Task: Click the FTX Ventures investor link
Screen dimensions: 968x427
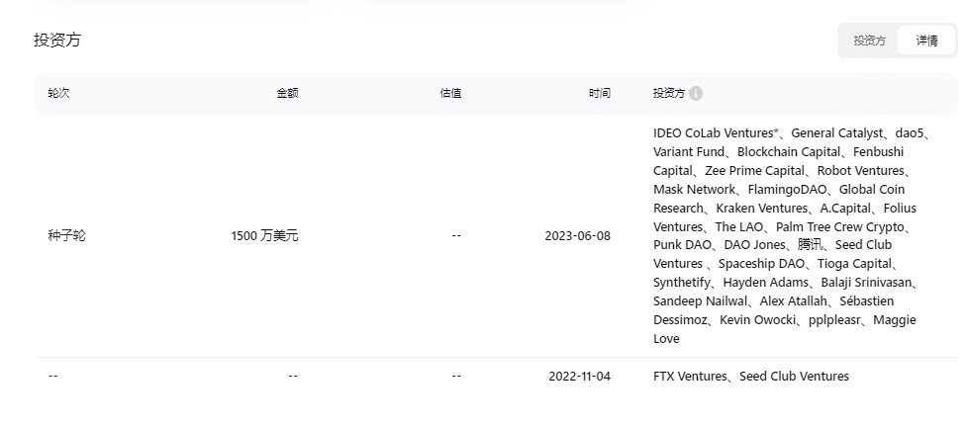Action: coord(691,377)
